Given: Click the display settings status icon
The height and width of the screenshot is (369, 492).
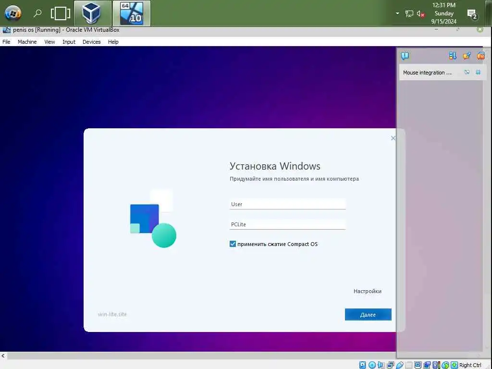Looking at the screenshot, I should [x=418, y=365].
